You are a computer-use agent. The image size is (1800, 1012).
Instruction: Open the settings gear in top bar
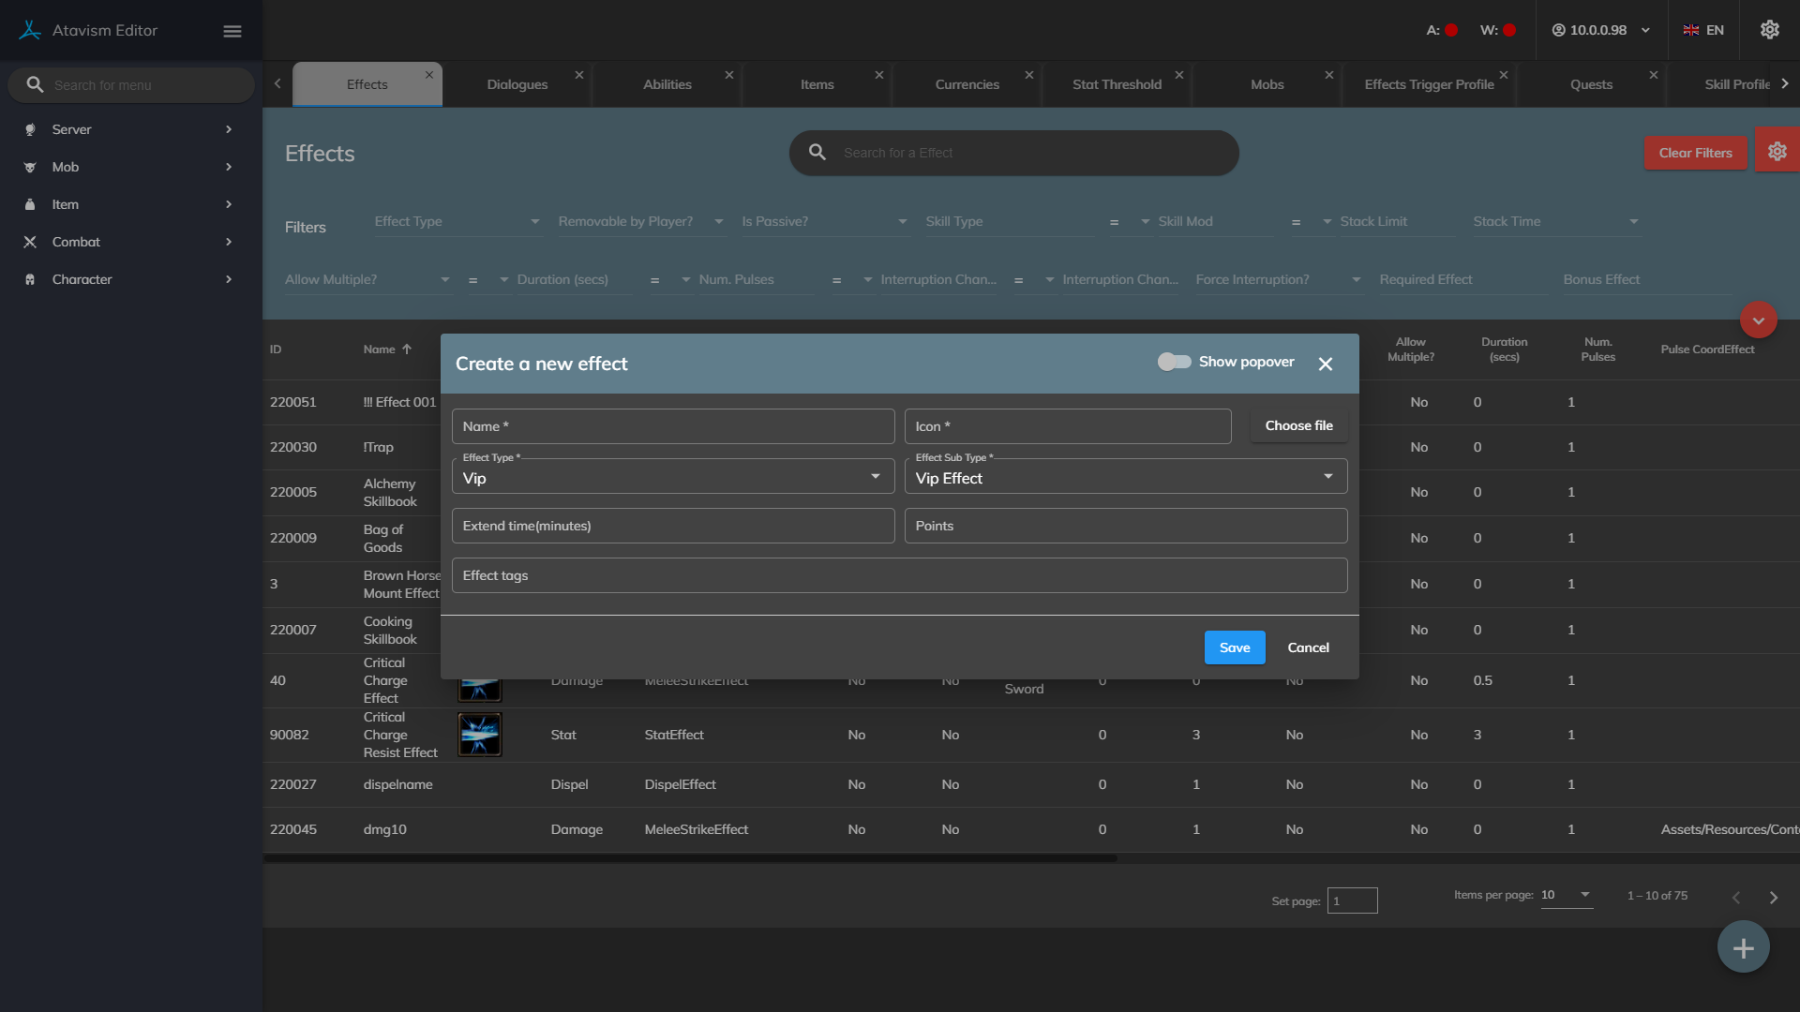coord(1769,30)
